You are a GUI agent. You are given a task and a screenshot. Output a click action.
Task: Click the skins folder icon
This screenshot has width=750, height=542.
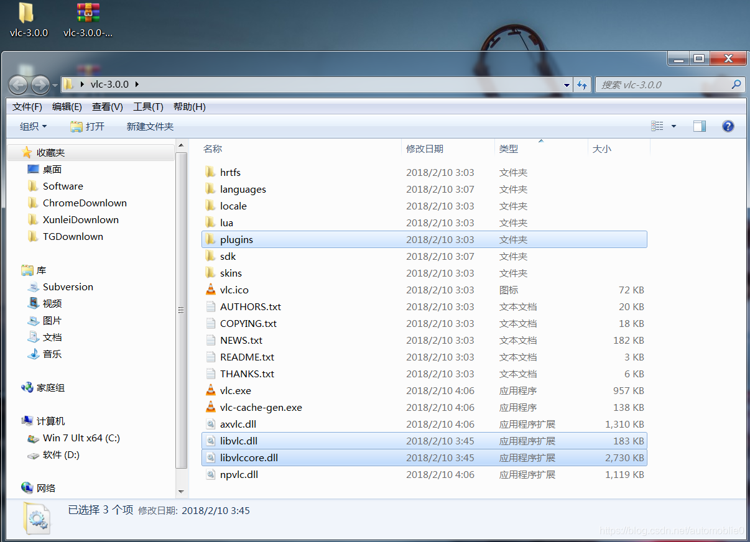click(210, 273)
